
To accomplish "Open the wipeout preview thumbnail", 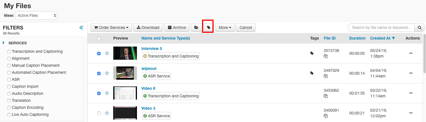I will 125,73.
